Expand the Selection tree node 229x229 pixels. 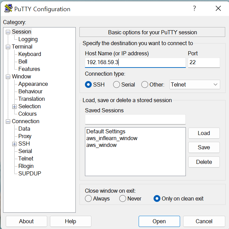[x=14, y=107]
